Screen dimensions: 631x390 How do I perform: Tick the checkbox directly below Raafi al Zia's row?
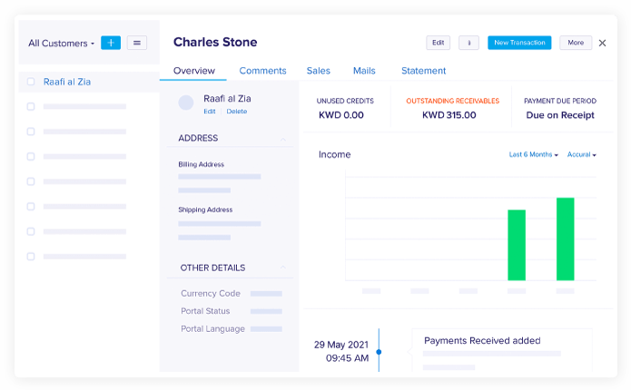point(31,106)
